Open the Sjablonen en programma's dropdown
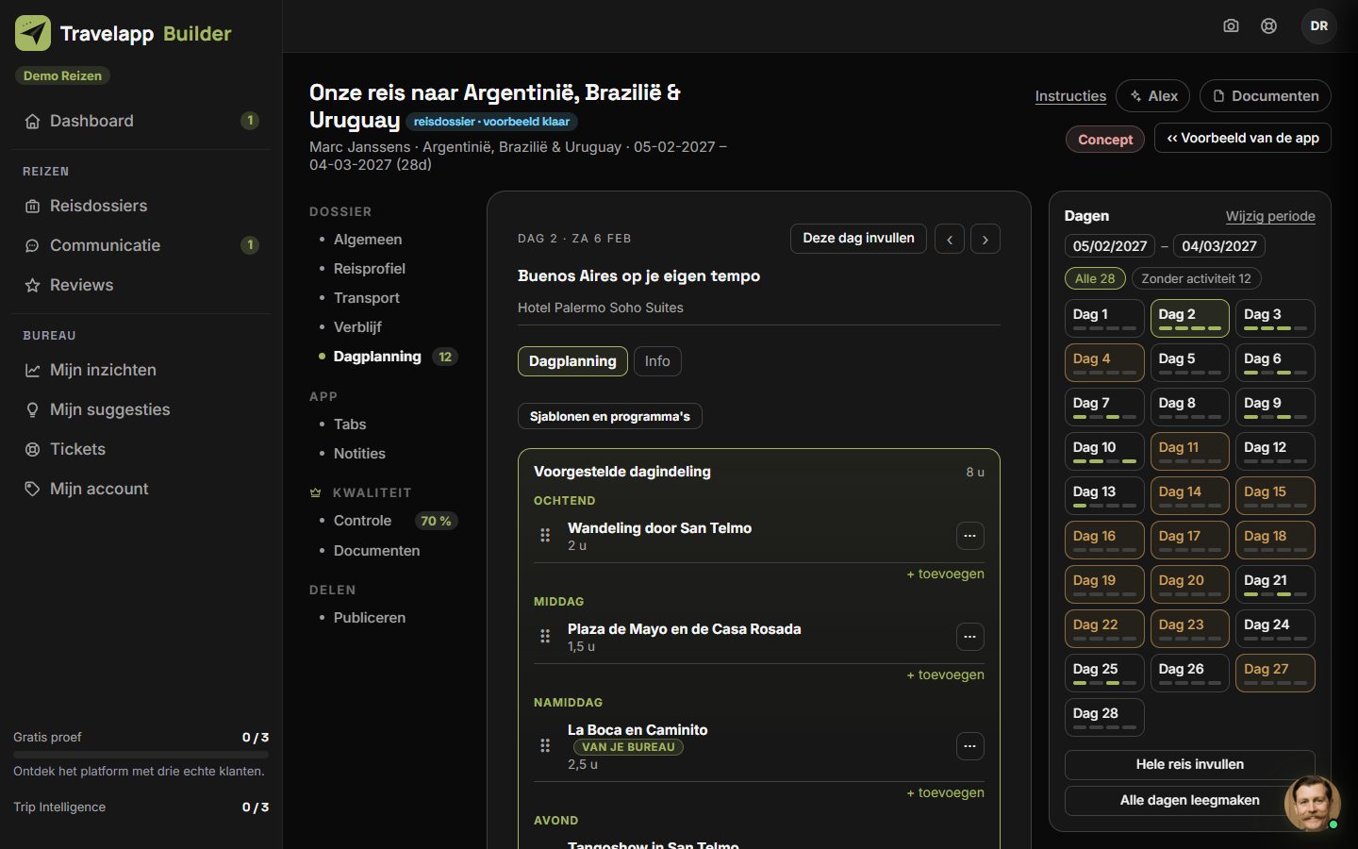Viewport: 1358px width, 849px height. (610, 416)
